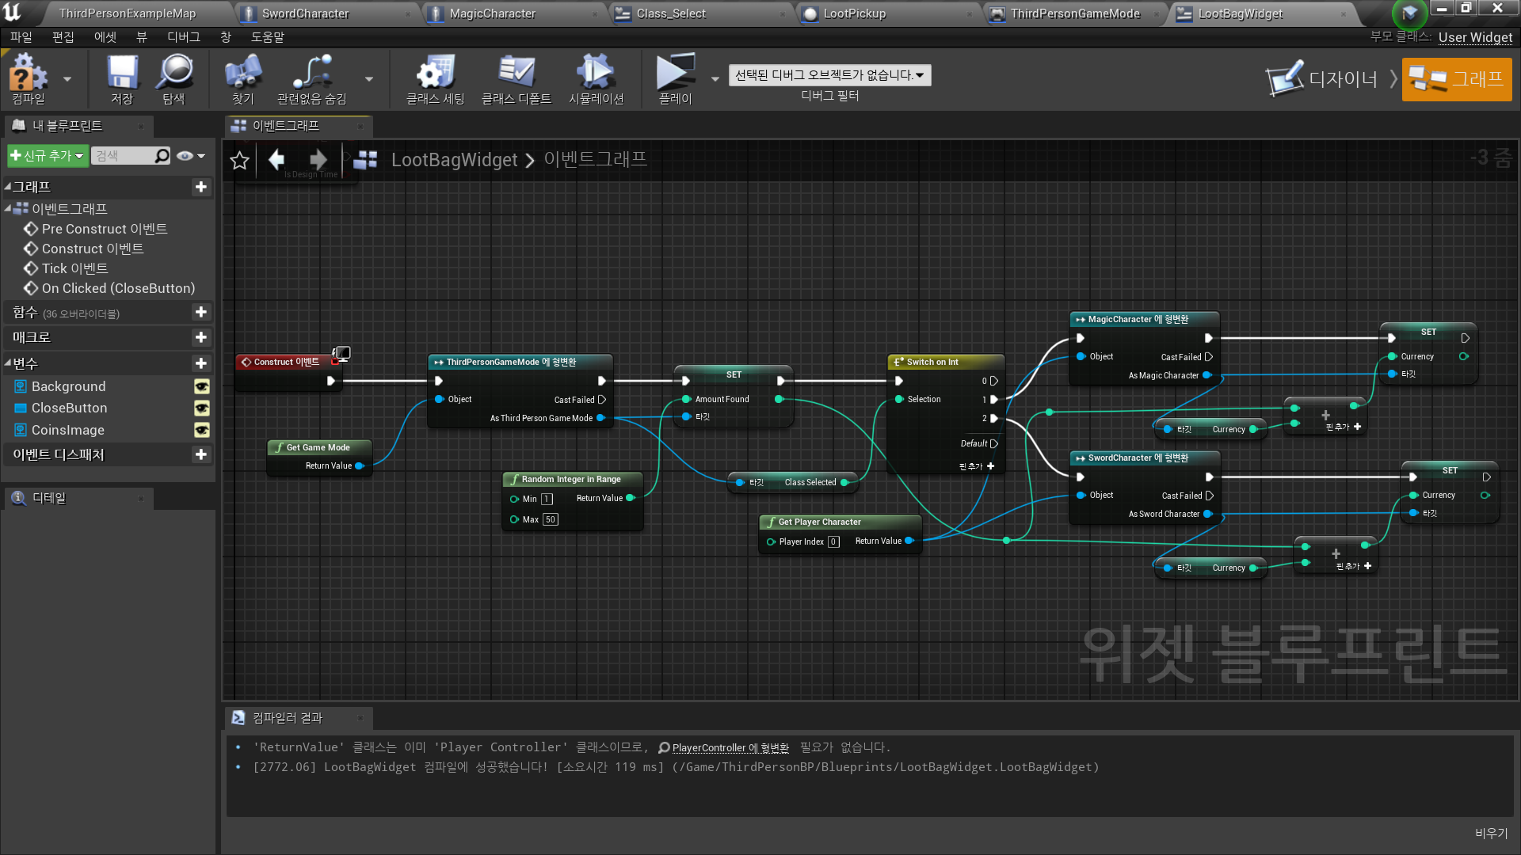
Task: Collapse the EventGraph tree entry
Action: point(8,209)
